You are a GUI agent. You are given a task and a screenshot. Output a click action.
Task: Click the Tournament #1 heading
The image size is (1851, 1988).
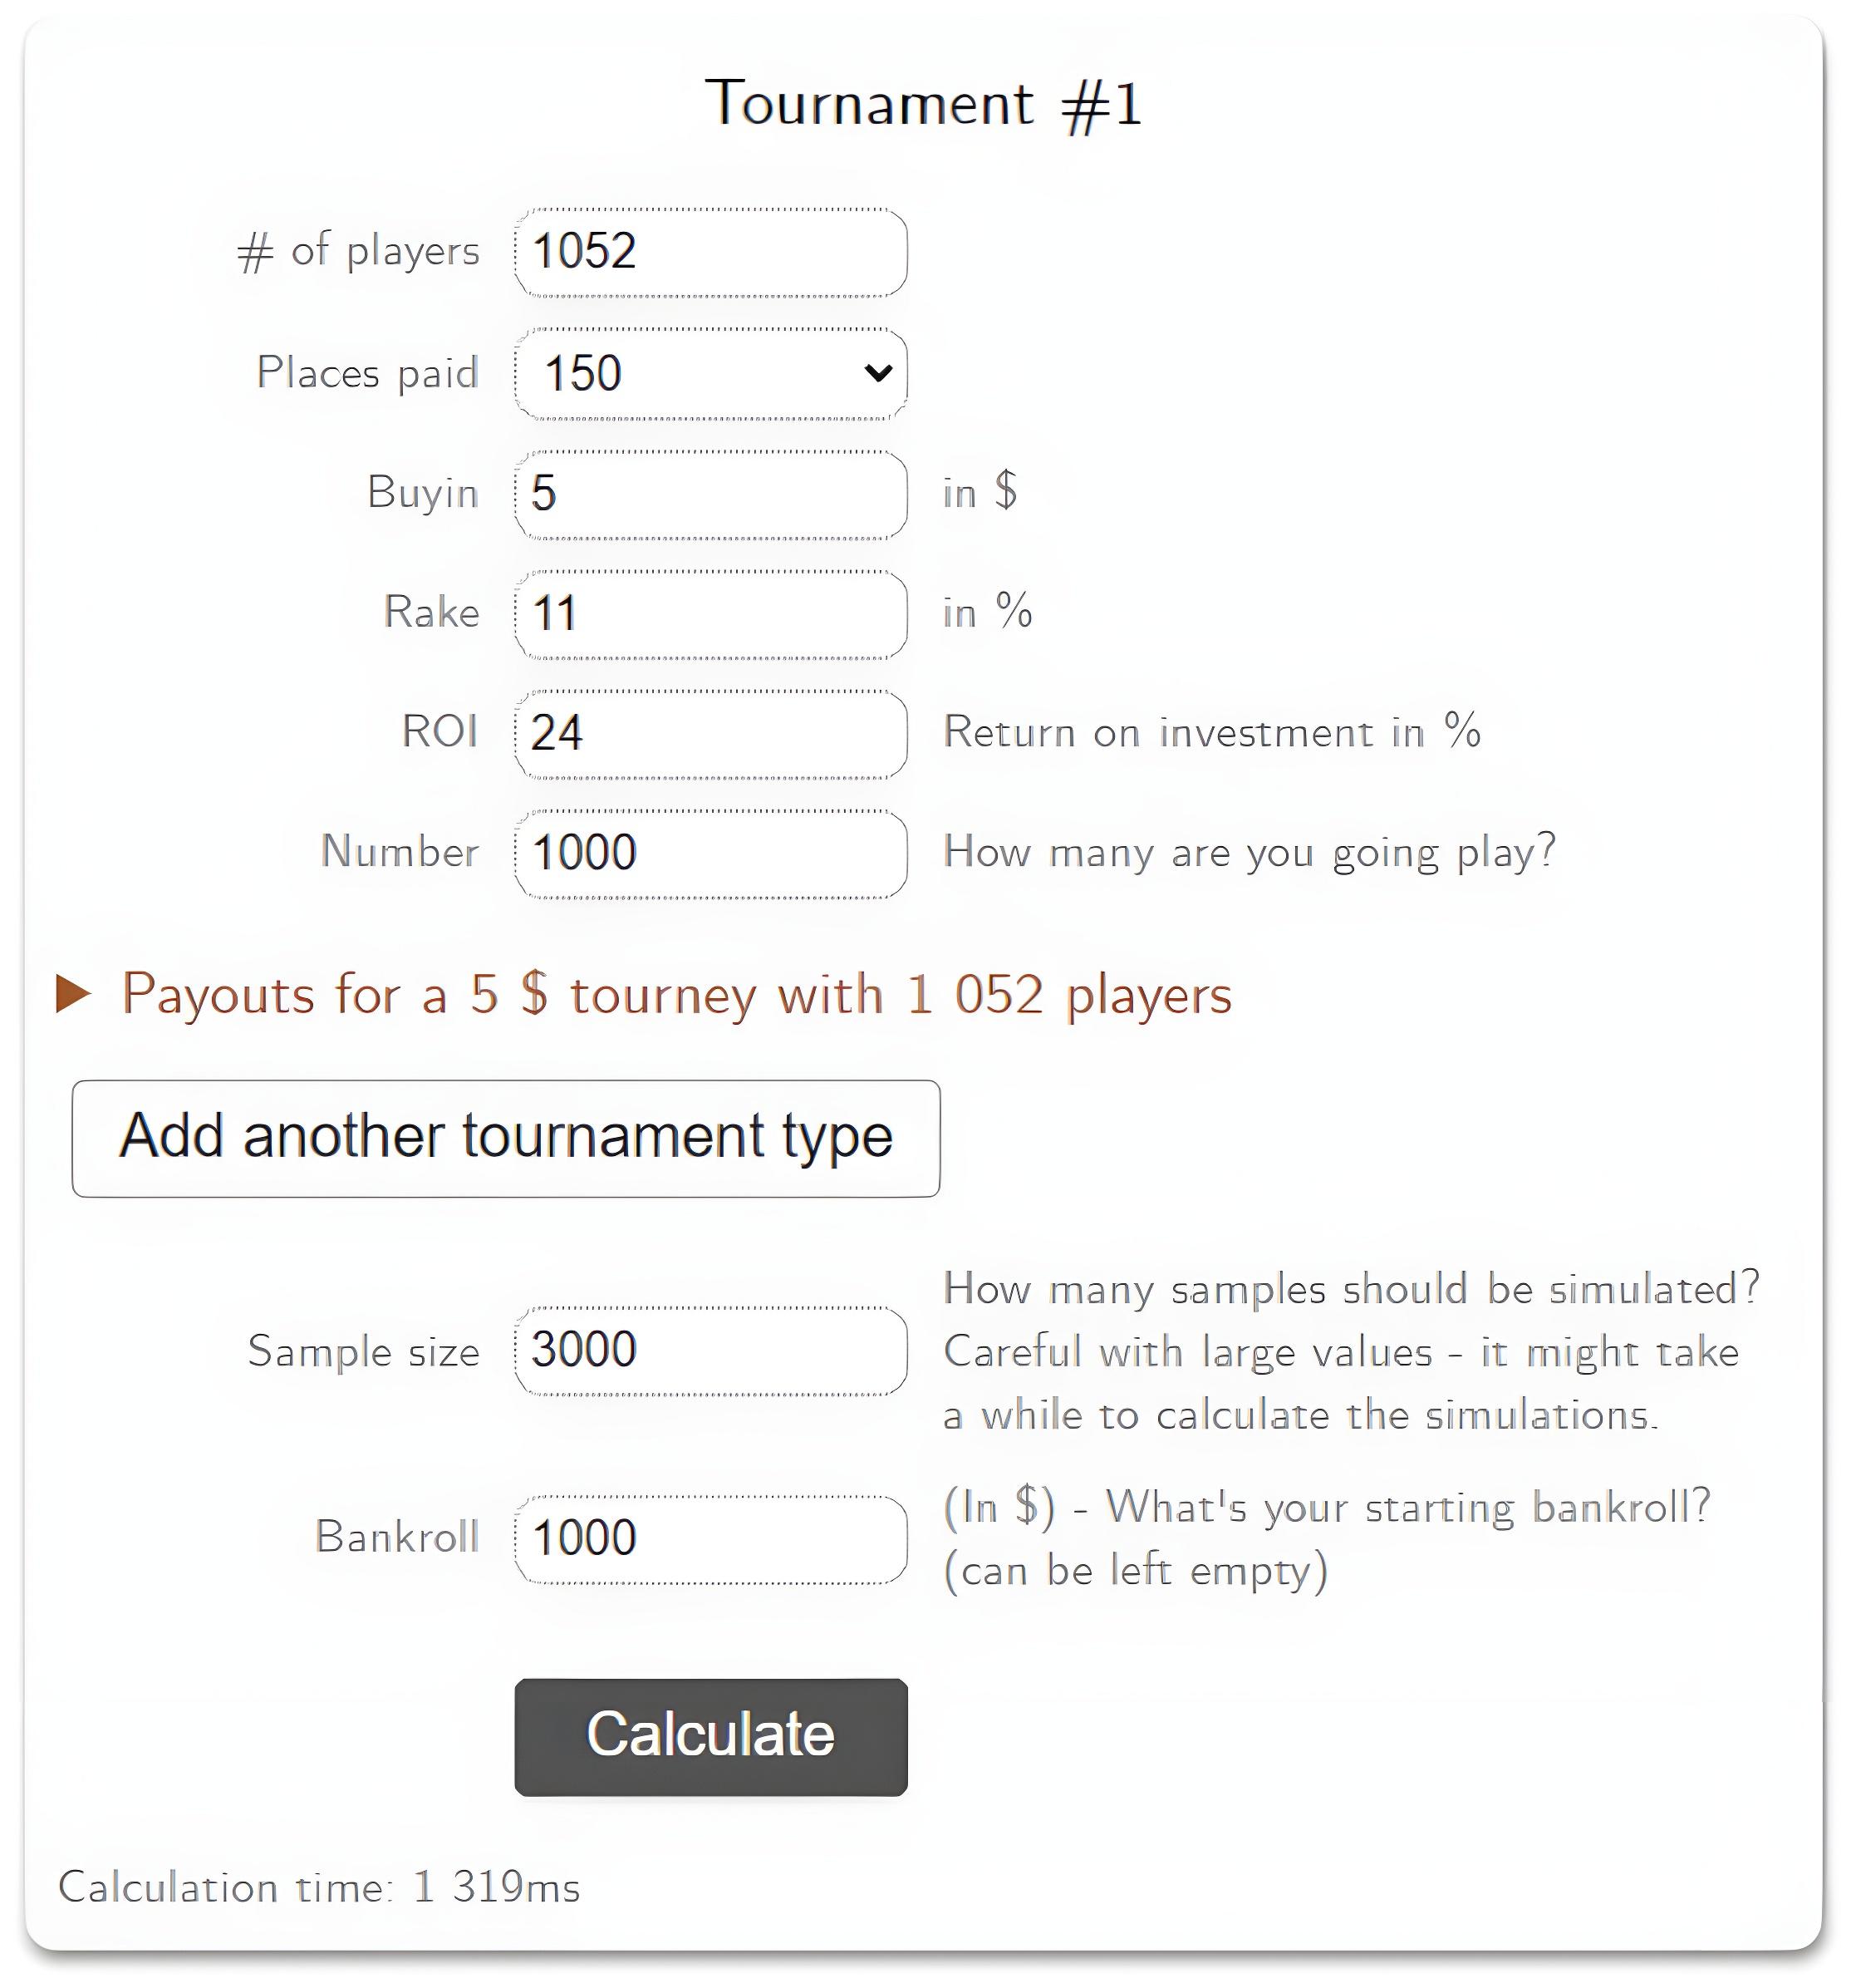(x=924, y=103)
